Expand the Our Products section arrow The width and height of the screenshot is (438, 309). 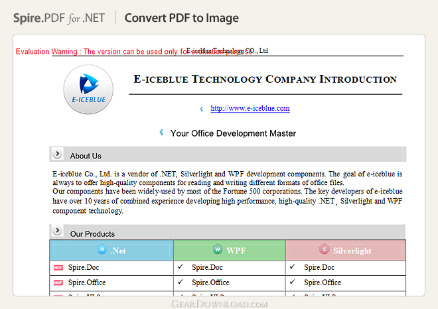tap(57, 231)
